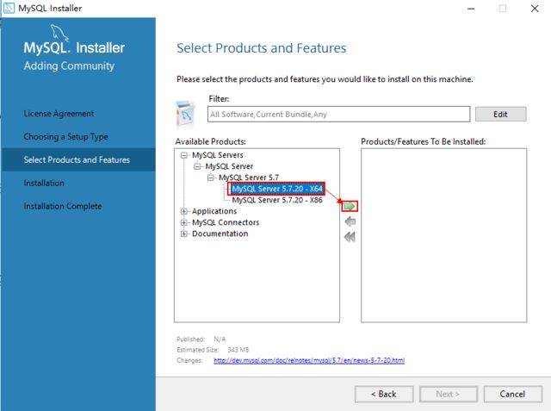Go to Choosing a Setup Type step

click(65, 137)
